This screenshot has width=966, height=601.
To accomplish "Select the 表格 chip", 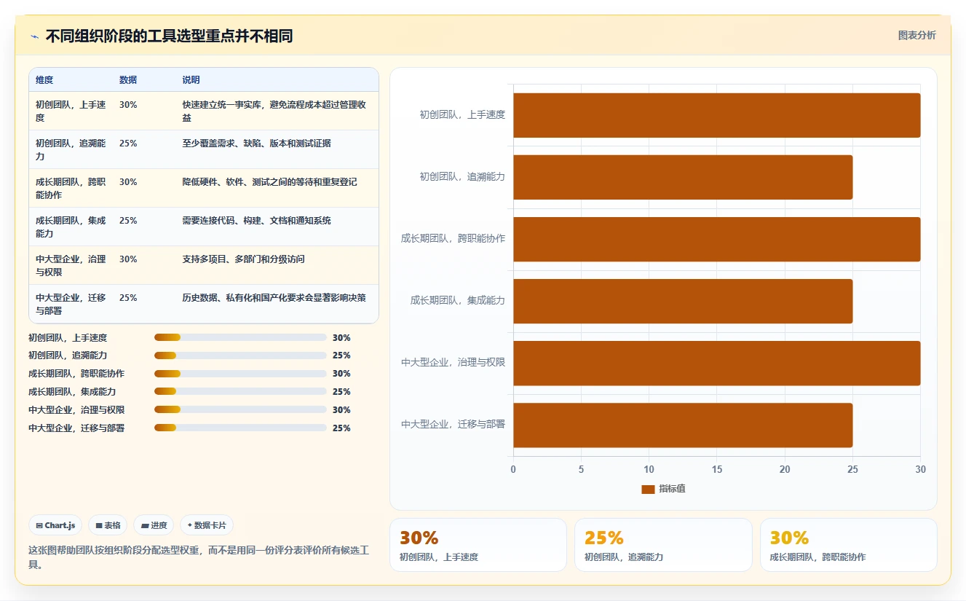I will pos(108,525).
